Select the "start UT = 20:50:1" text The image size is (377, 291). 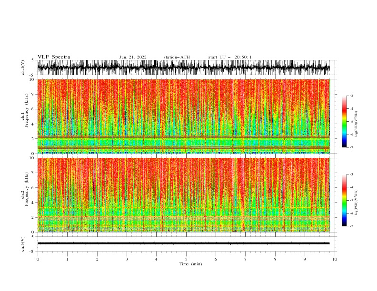coord(230,57)
